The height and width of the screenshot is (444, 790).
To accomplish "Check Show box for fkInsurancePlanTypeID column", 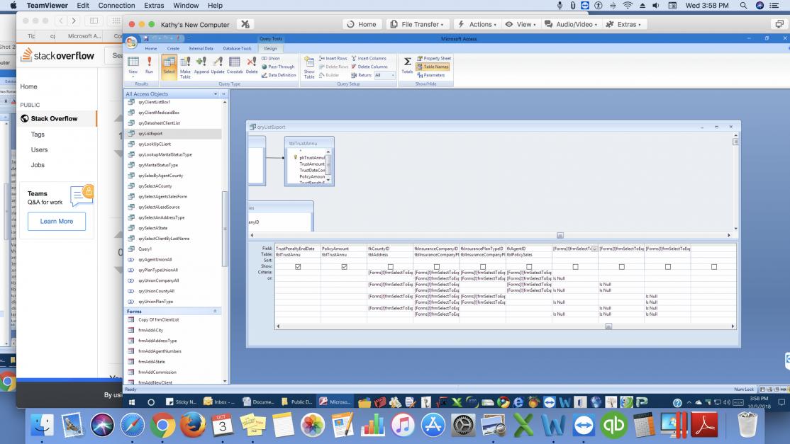I will pos(483,266).
